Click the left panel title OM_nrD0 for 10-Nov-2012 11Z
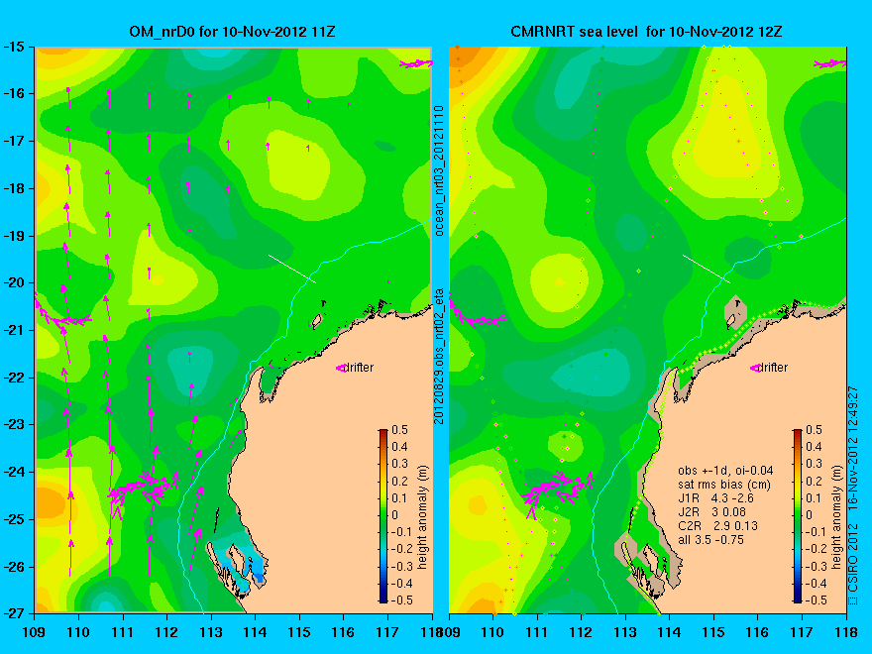 [232, 32]
